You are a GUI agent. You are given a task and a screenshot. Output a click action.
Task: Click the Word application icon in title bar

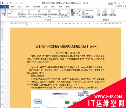click(x=3, y=3)
